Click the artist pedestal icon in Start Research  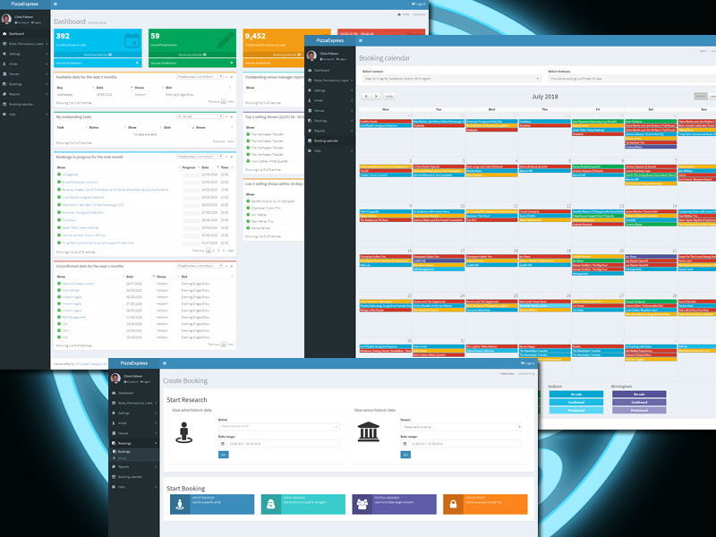[x=184, y=433]
